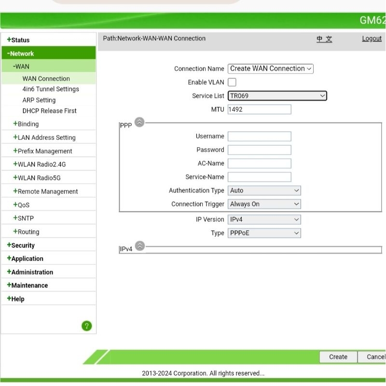Switch language using the 中文 link
The height and width of the screenshot is (386, 386).
[324, 39]
